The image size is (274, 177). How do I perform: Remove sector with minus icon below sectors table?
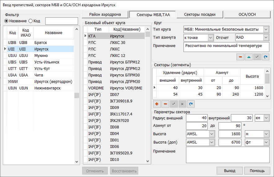tap(165, 104)
